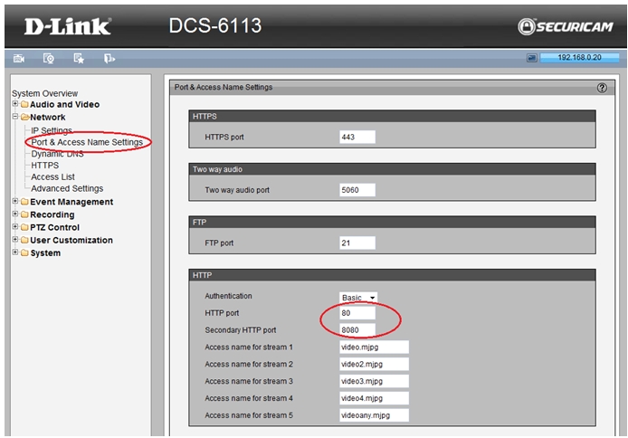Image resolution: width=628 pixels, height=438 pixels.
Task: Collapse the Network tree node
Action: coord(15,117)
